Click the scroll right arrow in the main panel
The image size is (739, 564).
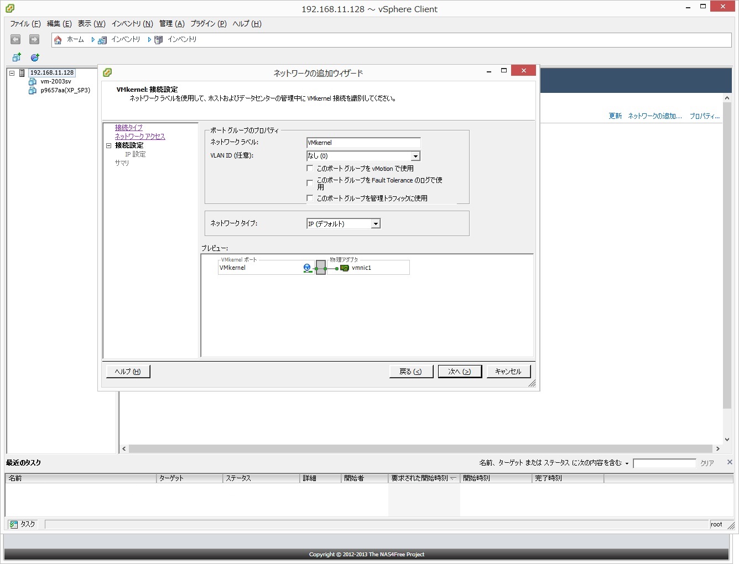(x=718, y=449)
